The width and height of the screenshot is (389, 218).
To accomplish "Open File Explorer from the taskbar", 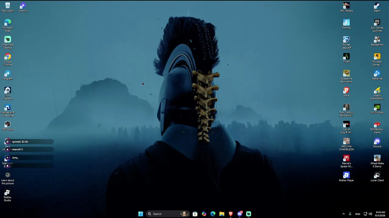I will 222,214.
